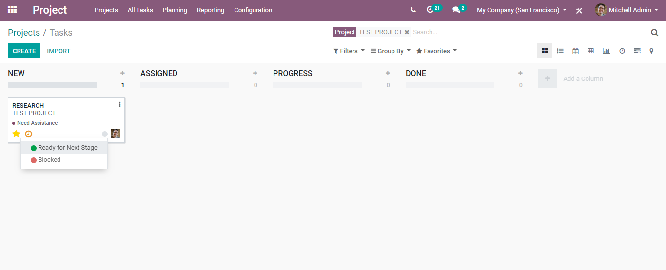Click the NEW column title
The height and width of the screenshot is (270, 666).
click(x=16, y=73)
